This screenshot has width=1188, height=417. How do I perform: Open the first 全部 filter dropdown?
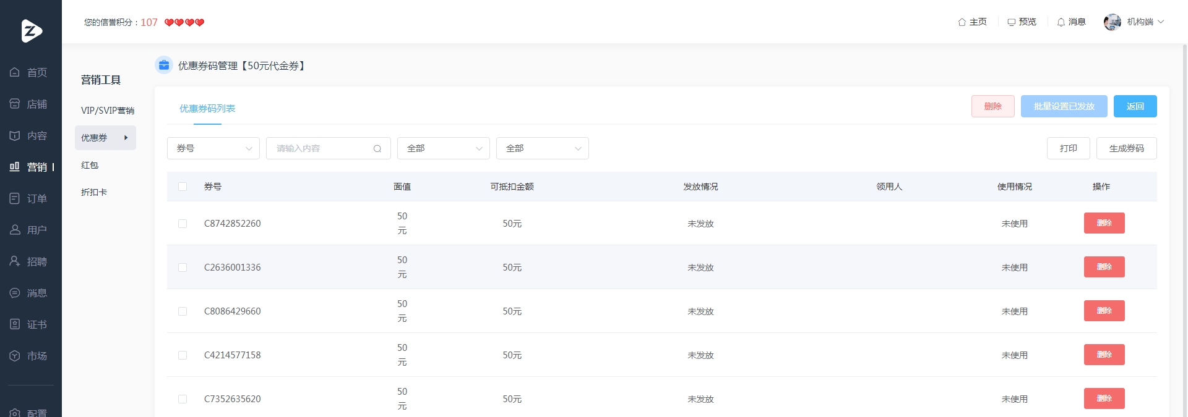444,148
